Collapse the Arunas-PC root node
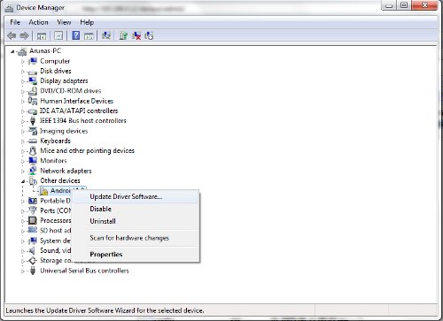This screenshot has width=443, height=321. (12, 51)
